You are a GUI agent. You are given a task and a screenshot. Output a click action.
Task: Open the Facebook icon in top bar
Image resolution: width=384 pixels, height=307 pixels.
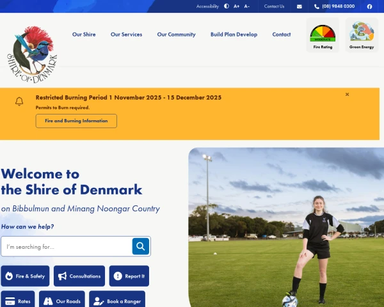[369, 6]
